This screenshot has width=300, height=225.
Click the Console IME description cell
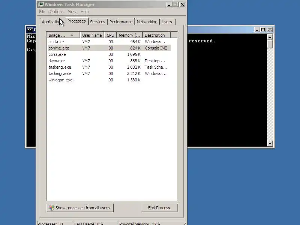point(156,48)
